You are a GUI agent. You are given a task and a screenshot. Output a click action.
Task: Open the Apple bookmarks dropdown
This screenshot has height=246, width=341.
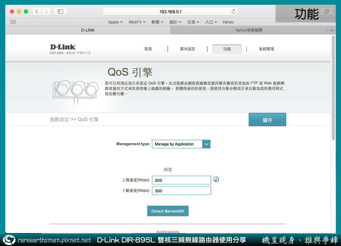pos(115,22)
